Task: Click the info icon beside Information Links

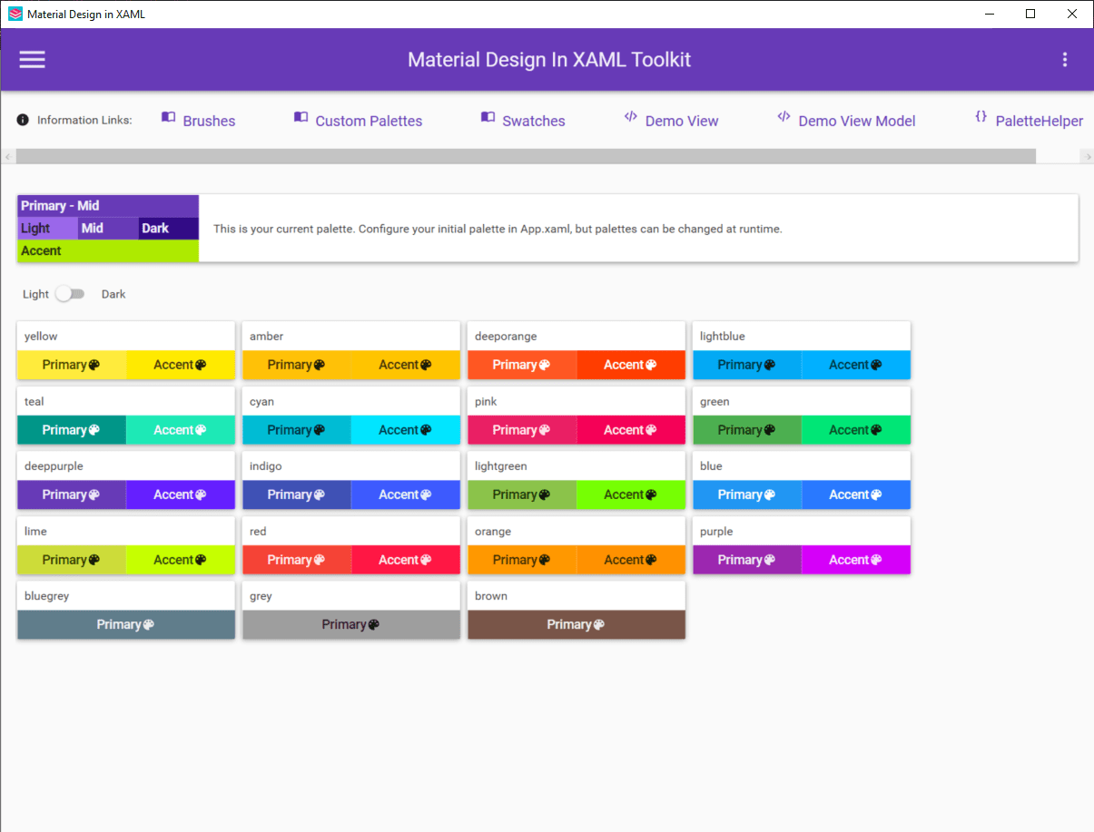Action: click(23, 120)
